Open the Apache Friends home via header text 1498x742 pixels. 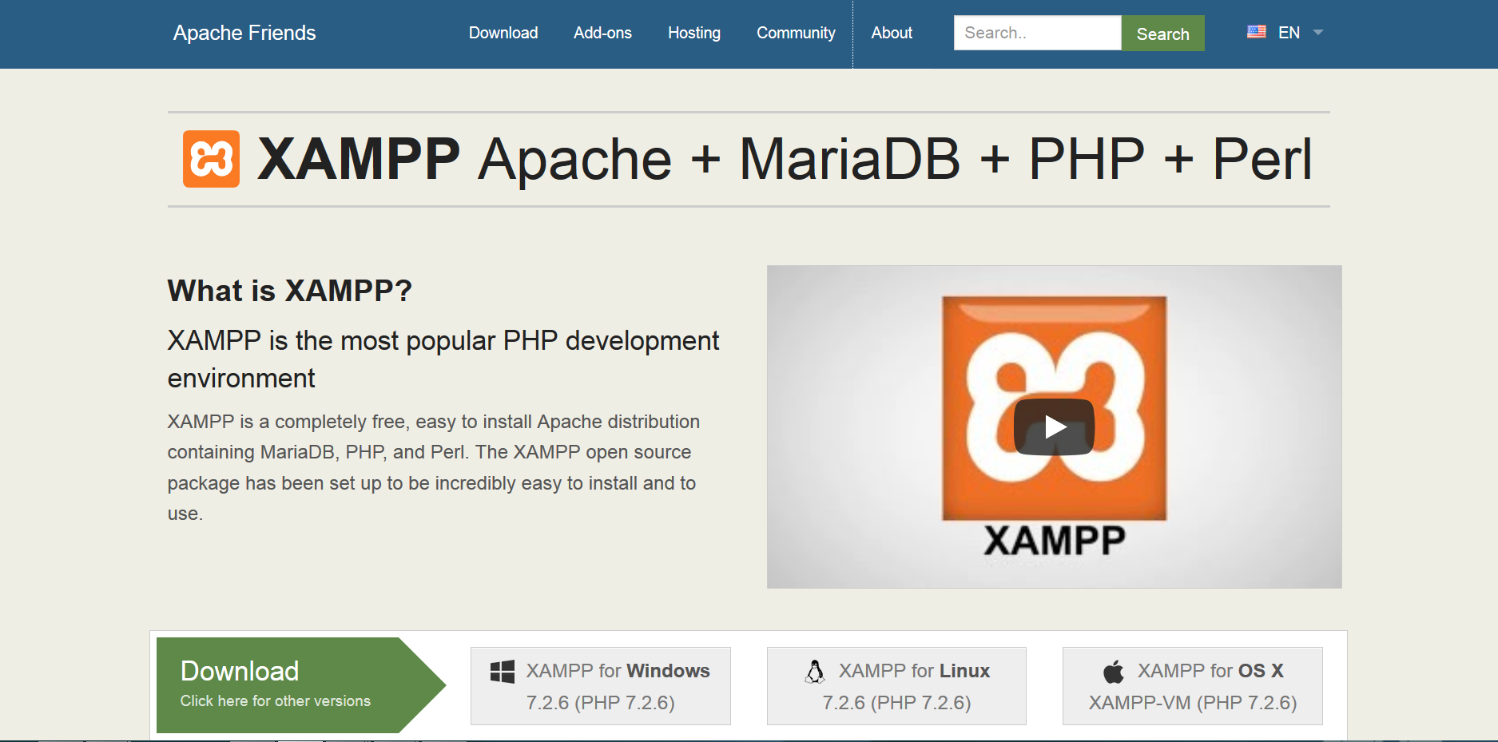point(244,33)
